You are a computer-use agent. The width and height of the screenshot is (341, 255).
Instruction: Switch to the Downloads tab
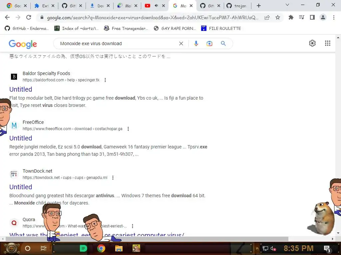(x=98, y=6)
